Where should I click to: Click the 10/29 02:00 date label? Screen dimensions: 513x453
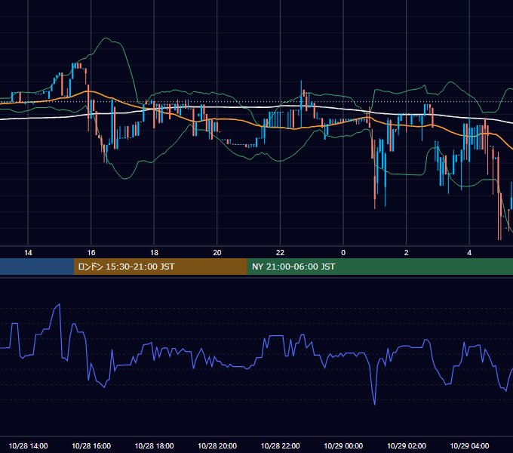coord(407,445)
